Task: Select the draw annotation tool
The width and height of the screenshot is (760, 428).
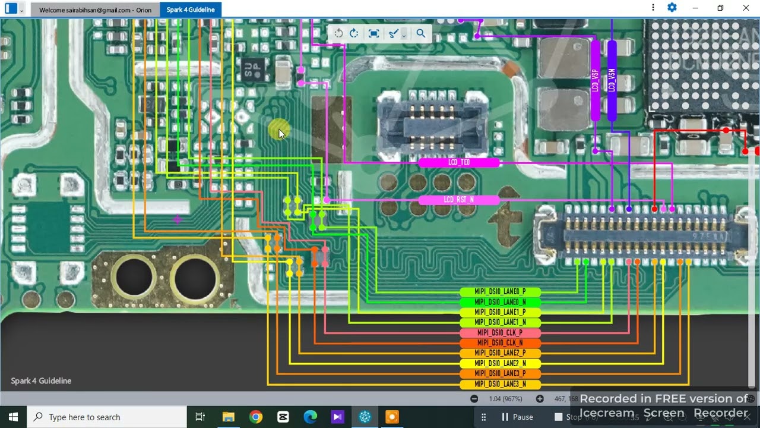Action: pyautogui.click(x=393, y=33)
